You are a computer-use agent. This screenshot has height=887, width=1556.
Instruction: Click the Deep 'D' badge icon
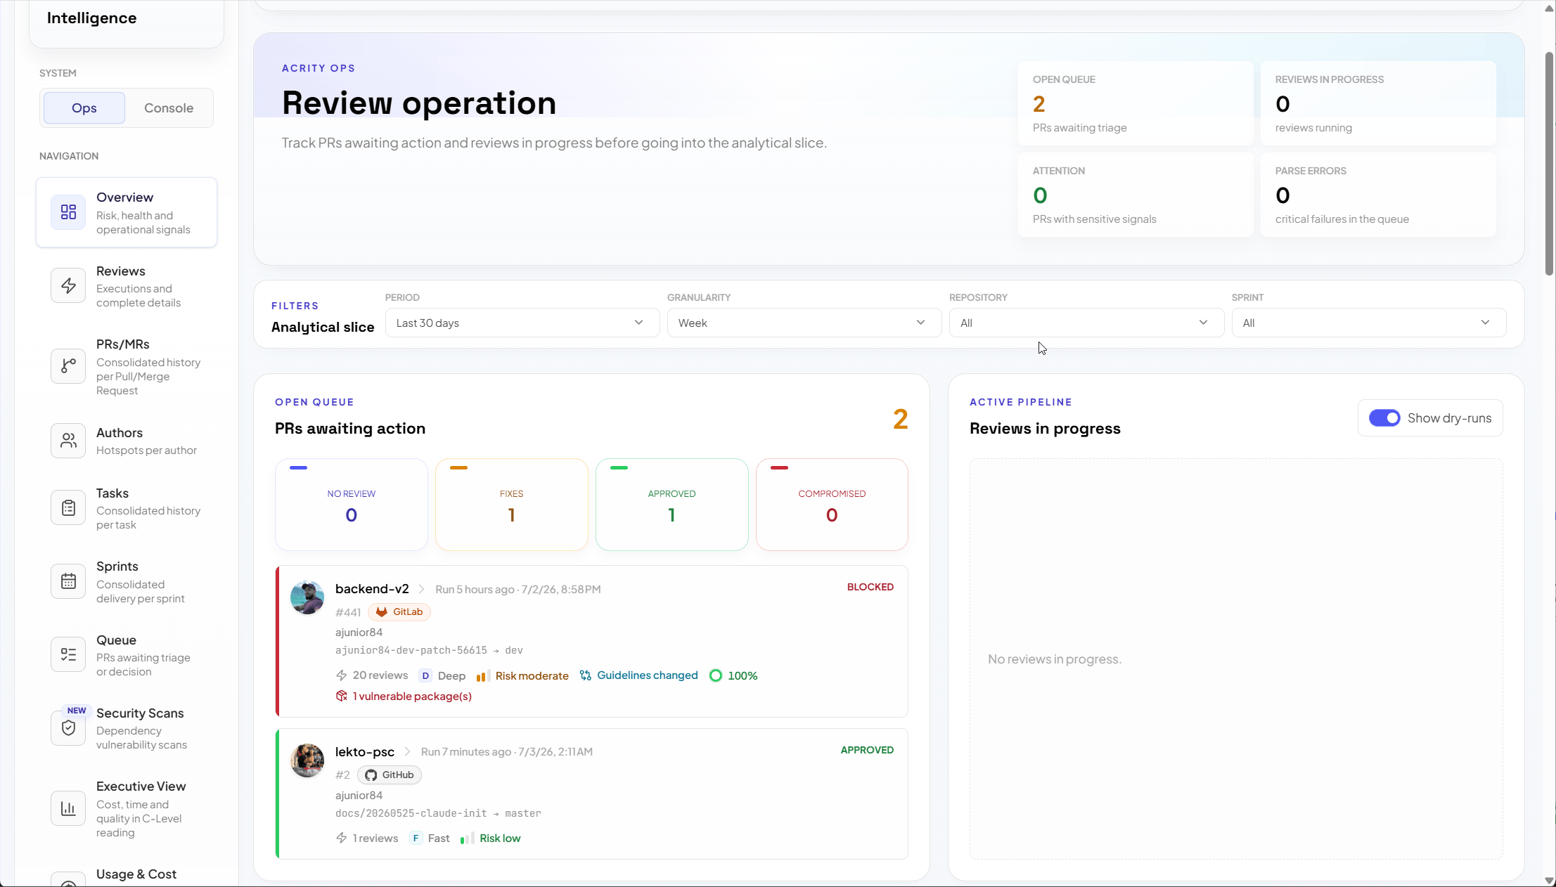pos(425,675)
